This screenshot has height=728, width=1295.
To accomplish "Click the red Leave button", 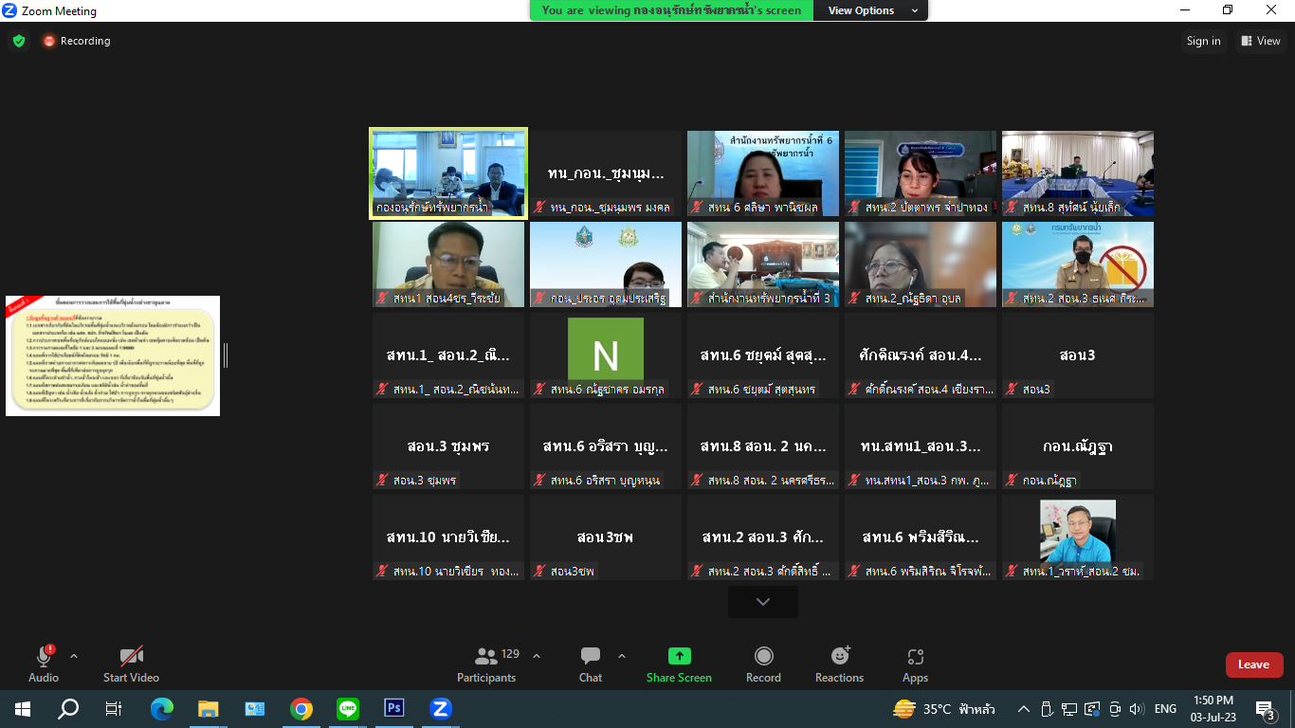I will click(x=1253, y=664).
